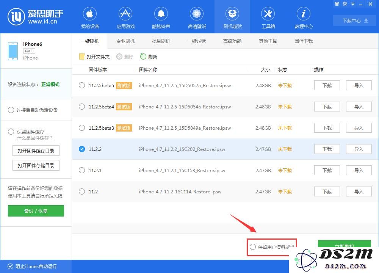
Task: Open the 应用游戏 app store icon
Action: click(x=125, y=14)
